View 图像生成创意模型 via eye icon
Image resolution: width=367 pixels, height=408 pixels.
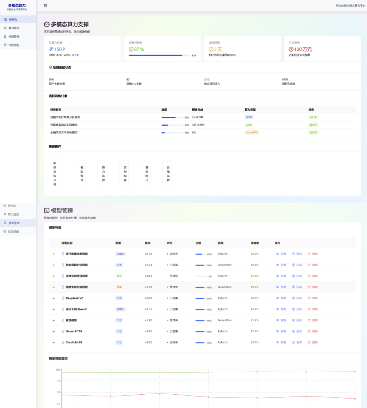click(281, 287)
